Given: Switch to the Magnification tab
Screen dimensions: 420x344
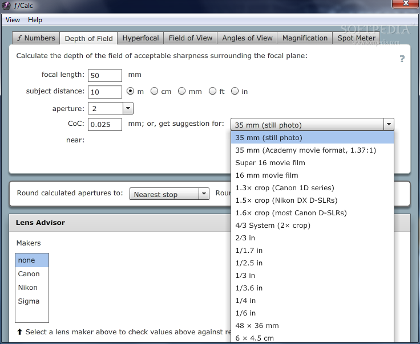Looking at the screenshot, I should click(x=305, y=38).
